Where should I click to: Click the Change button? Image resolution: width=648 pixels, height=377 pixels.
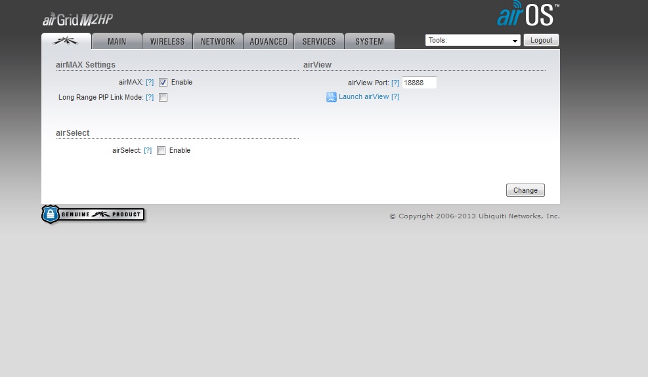click(x=525, y=190)
